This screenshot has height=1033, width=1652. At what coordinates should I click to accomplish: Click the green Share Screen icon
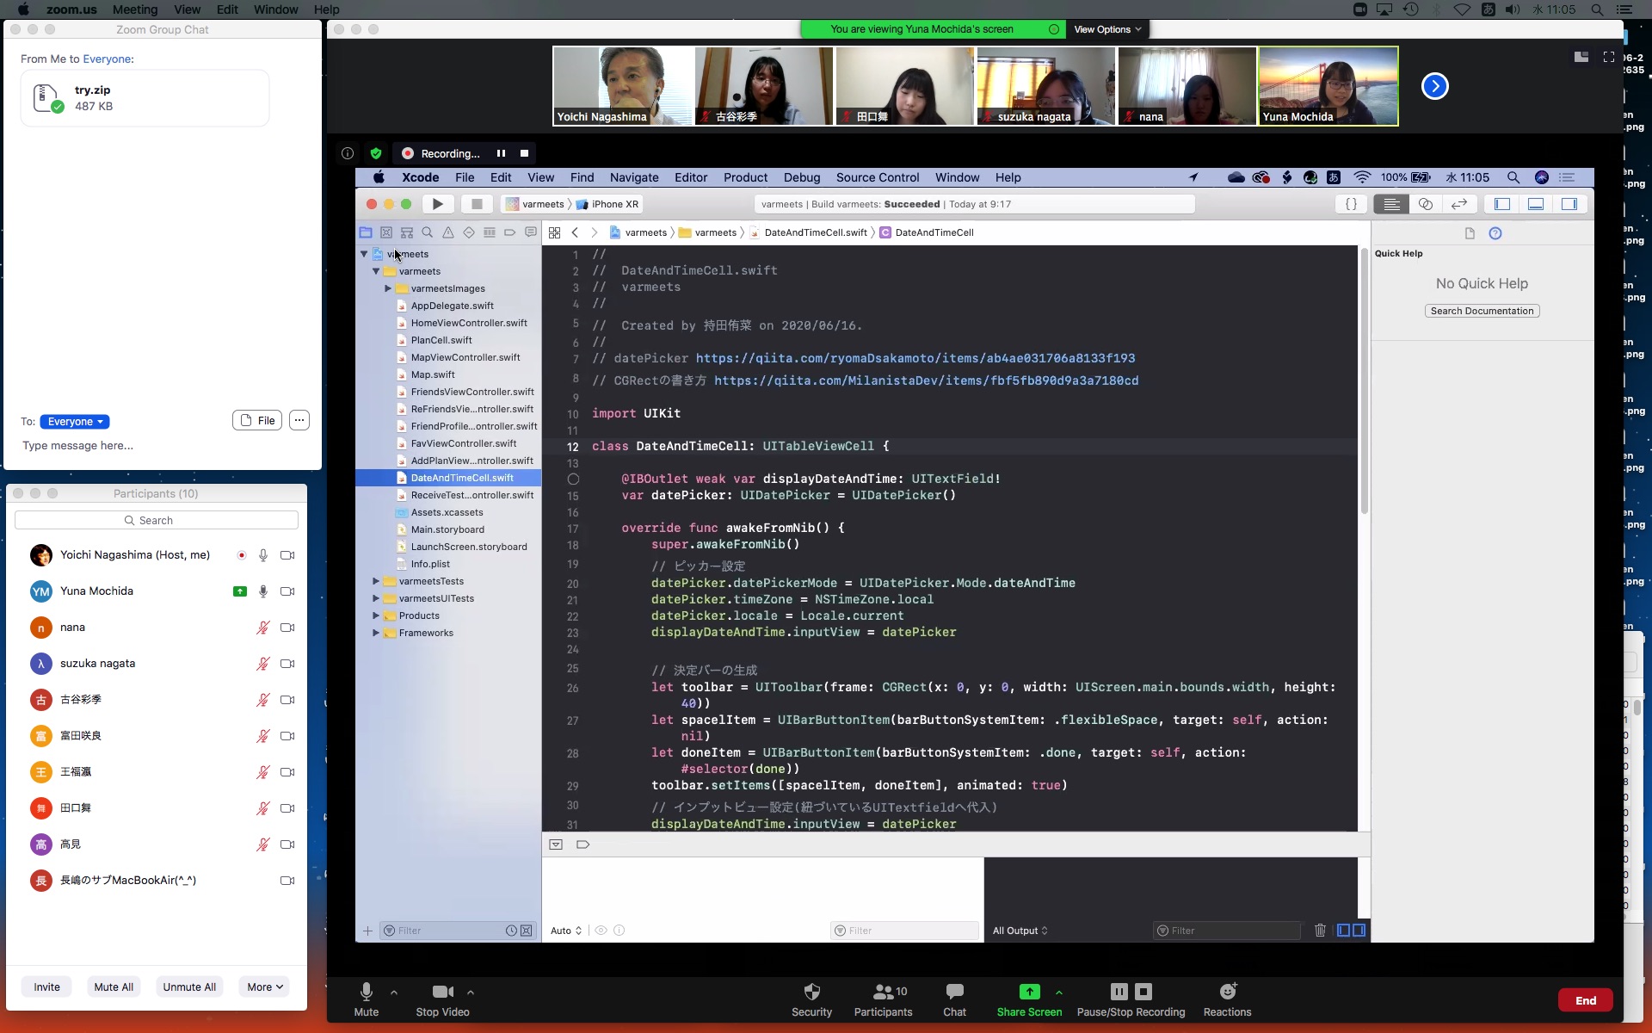[x=1029, y=992]
